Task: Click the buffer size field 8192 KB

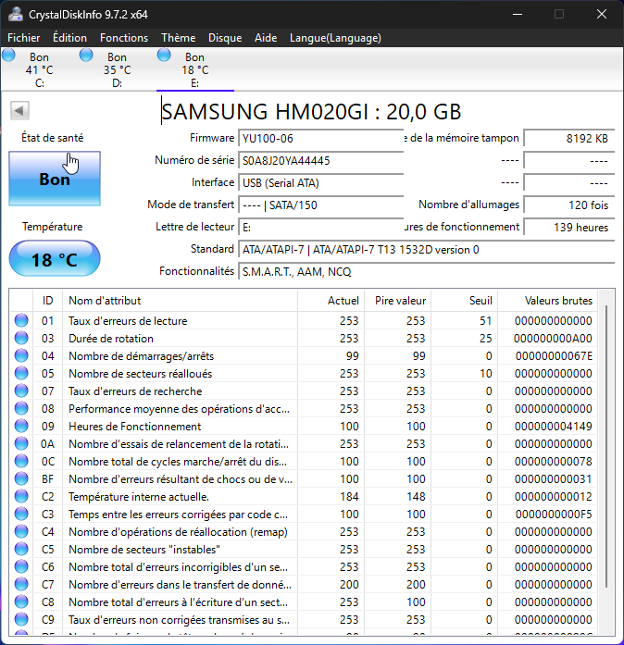Action: coord(568,138)
